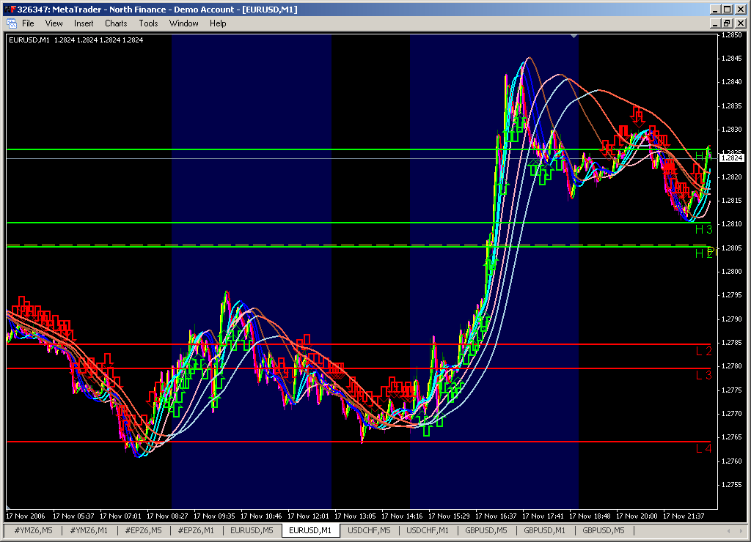Viewport: 751px width, 542px height.
Task: Switch to the #YMZ6,M5 chart tab
Action: 32,530
